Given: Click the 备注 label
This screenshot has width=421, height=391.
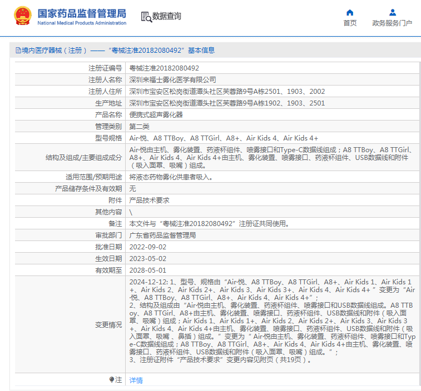Looking at the screenshot, I should pyautogui.click(x=115, y=224).
